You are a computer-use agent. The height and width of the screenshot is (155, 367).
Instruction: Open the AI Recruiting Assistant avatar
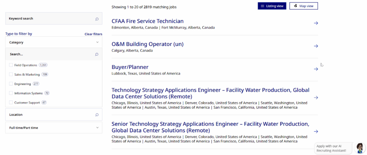tap(359, 147)
